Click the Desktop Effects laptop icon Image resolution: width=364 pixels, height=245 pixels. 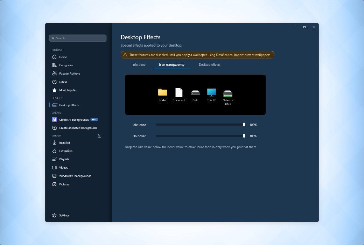(x=54, y=105)
